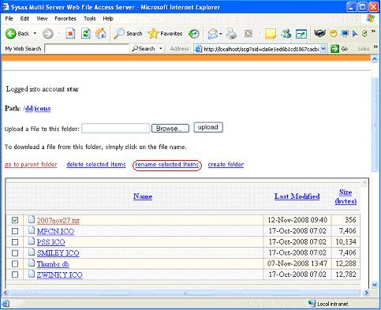Download the SMILEY.ICO file
The image size is (381, 310).
pyautogui.click(x=58, y=253)
